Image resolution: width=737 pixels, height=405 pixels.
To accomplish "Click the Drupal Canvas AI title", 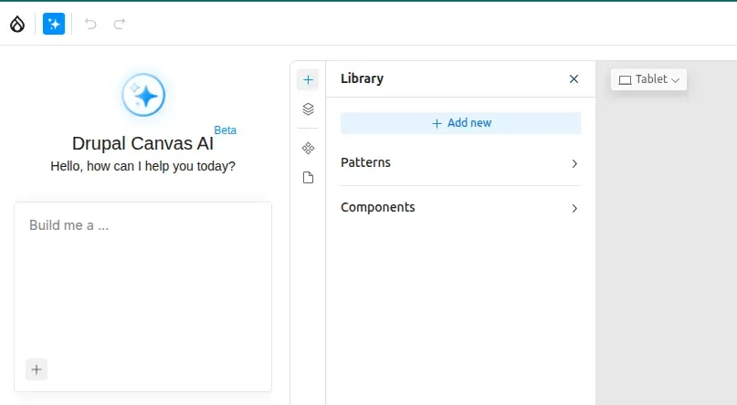I will tap(142, 143).
